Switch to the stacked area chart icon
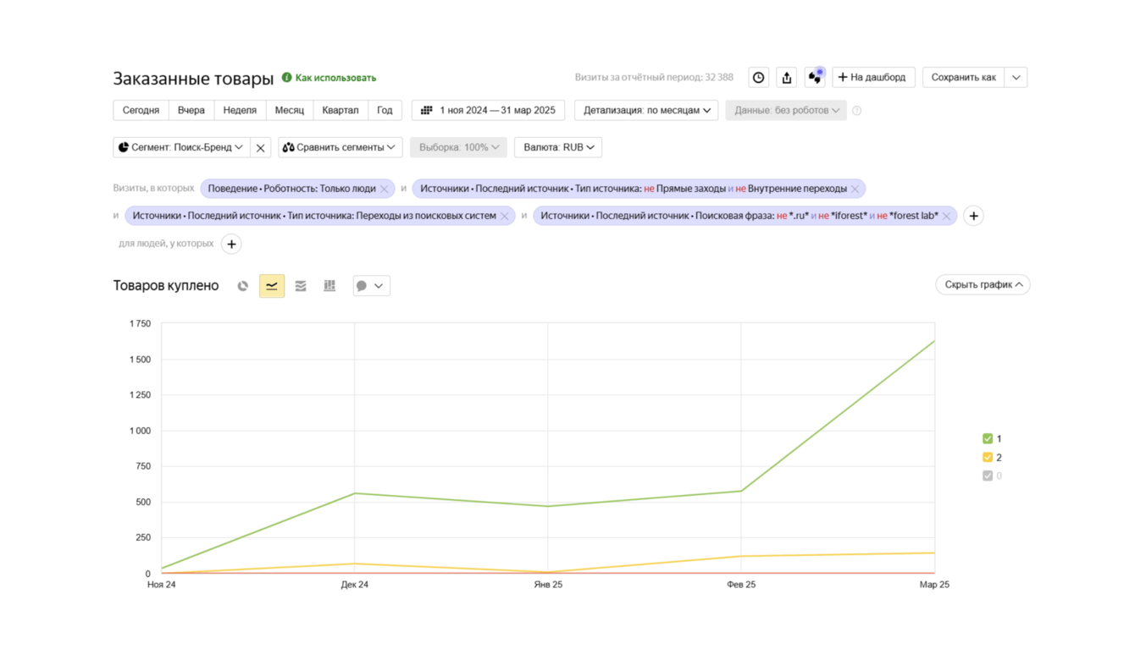The height and width of the screenshot is (671, 1135). coord(301,286)
